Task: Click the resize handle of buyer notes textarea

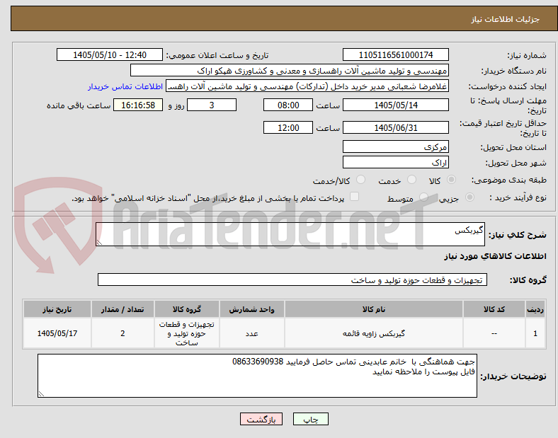Action: point(41,394)
